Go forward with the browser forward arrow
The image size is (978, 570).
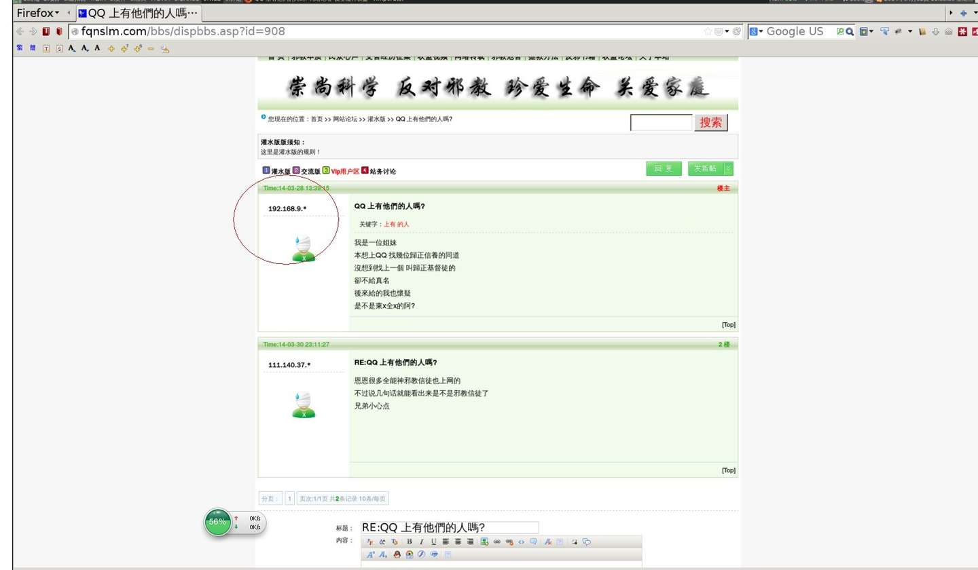point(33,31)
